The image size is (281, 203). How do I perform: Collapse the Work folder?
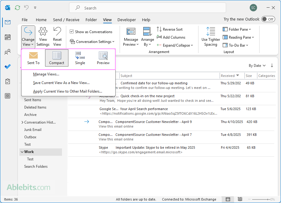[x=22, y=152]
